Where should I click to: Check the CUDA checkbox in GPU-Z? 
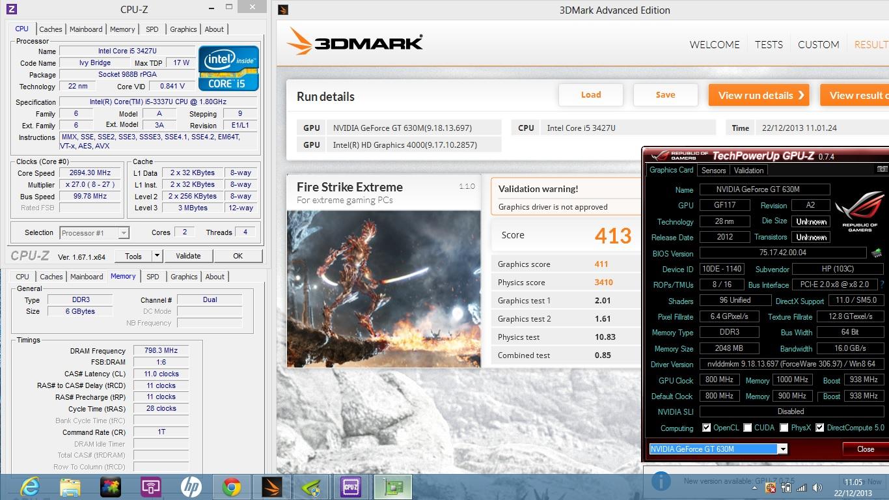pyautogui.click(x=748, y=428)
